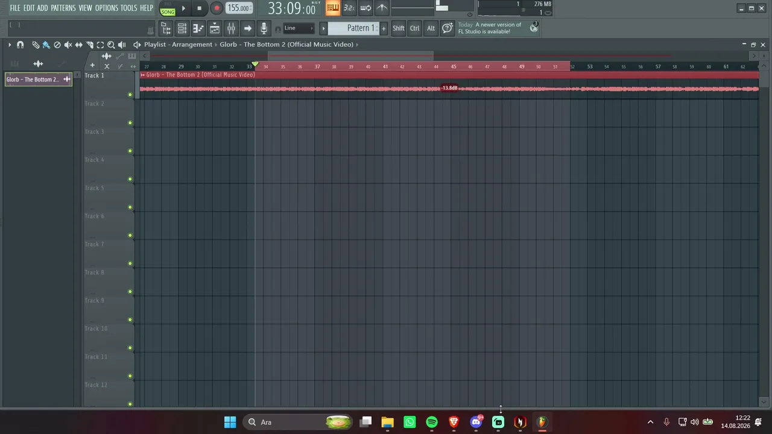Mute Track 5 with its green LED
This screenshot has height=434, width=772.
click(130, 207)
